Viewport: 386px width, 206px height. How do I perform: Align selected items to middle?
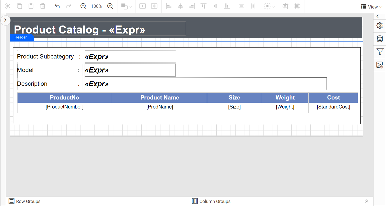coord(215,6)
